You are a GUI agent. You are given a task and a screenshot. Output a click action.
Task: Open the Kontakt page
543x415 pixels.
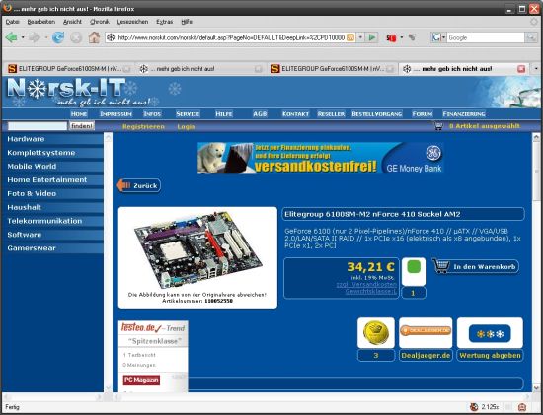[295, 113]
